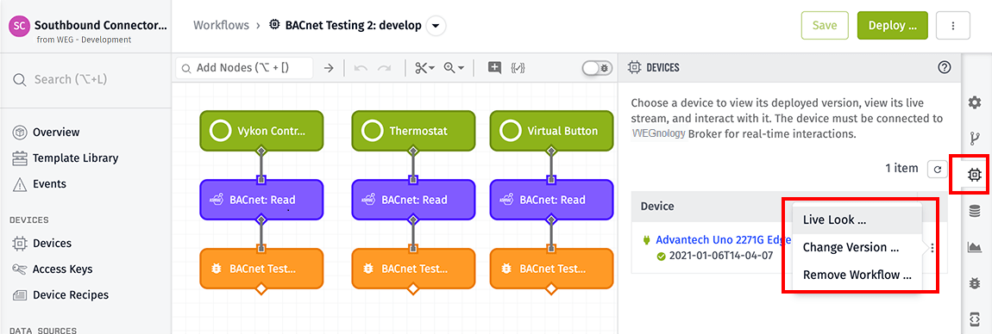Click the Add Nodes search field
992x334 pixels.
coord(244,68)
